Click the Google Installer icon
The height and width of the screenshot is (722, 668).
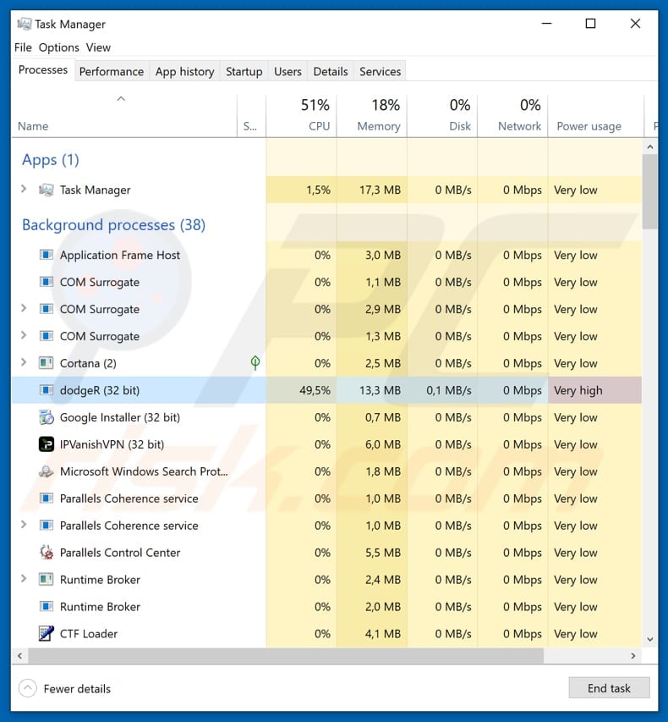pos(46,417)
